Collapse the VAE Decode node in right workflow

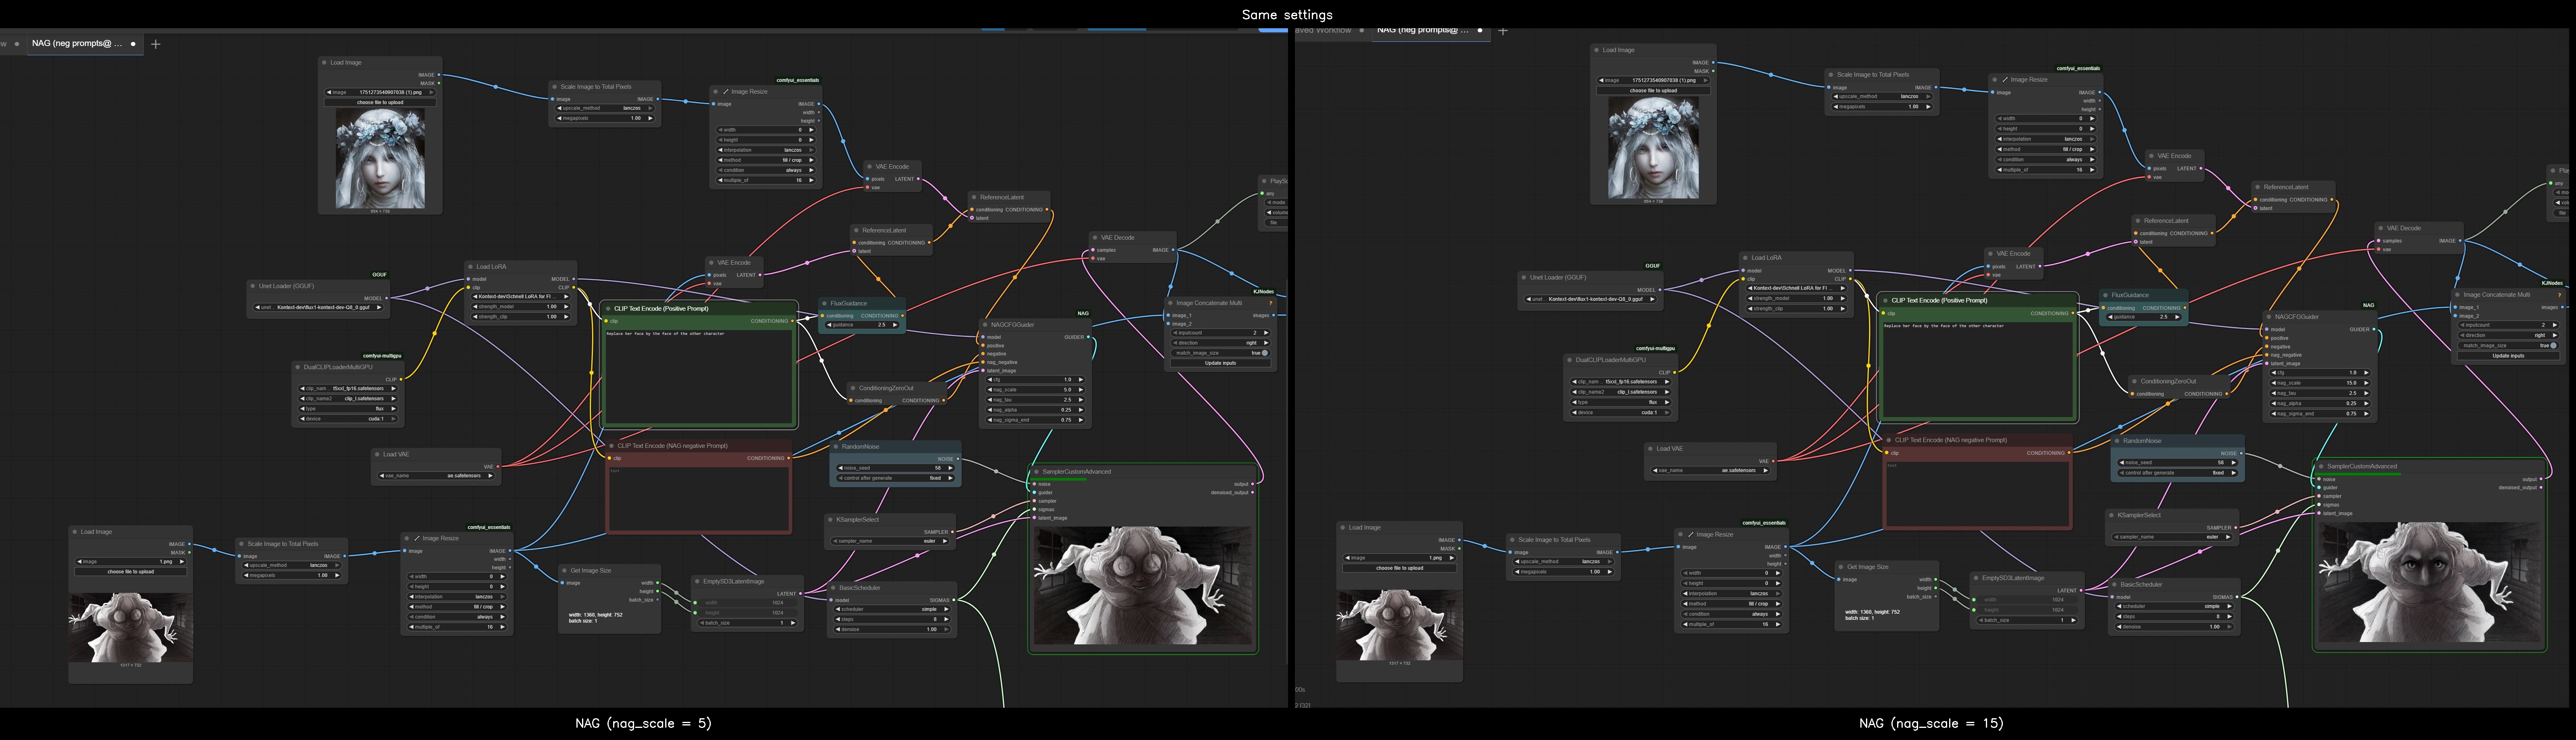(x=2382, y=228)
